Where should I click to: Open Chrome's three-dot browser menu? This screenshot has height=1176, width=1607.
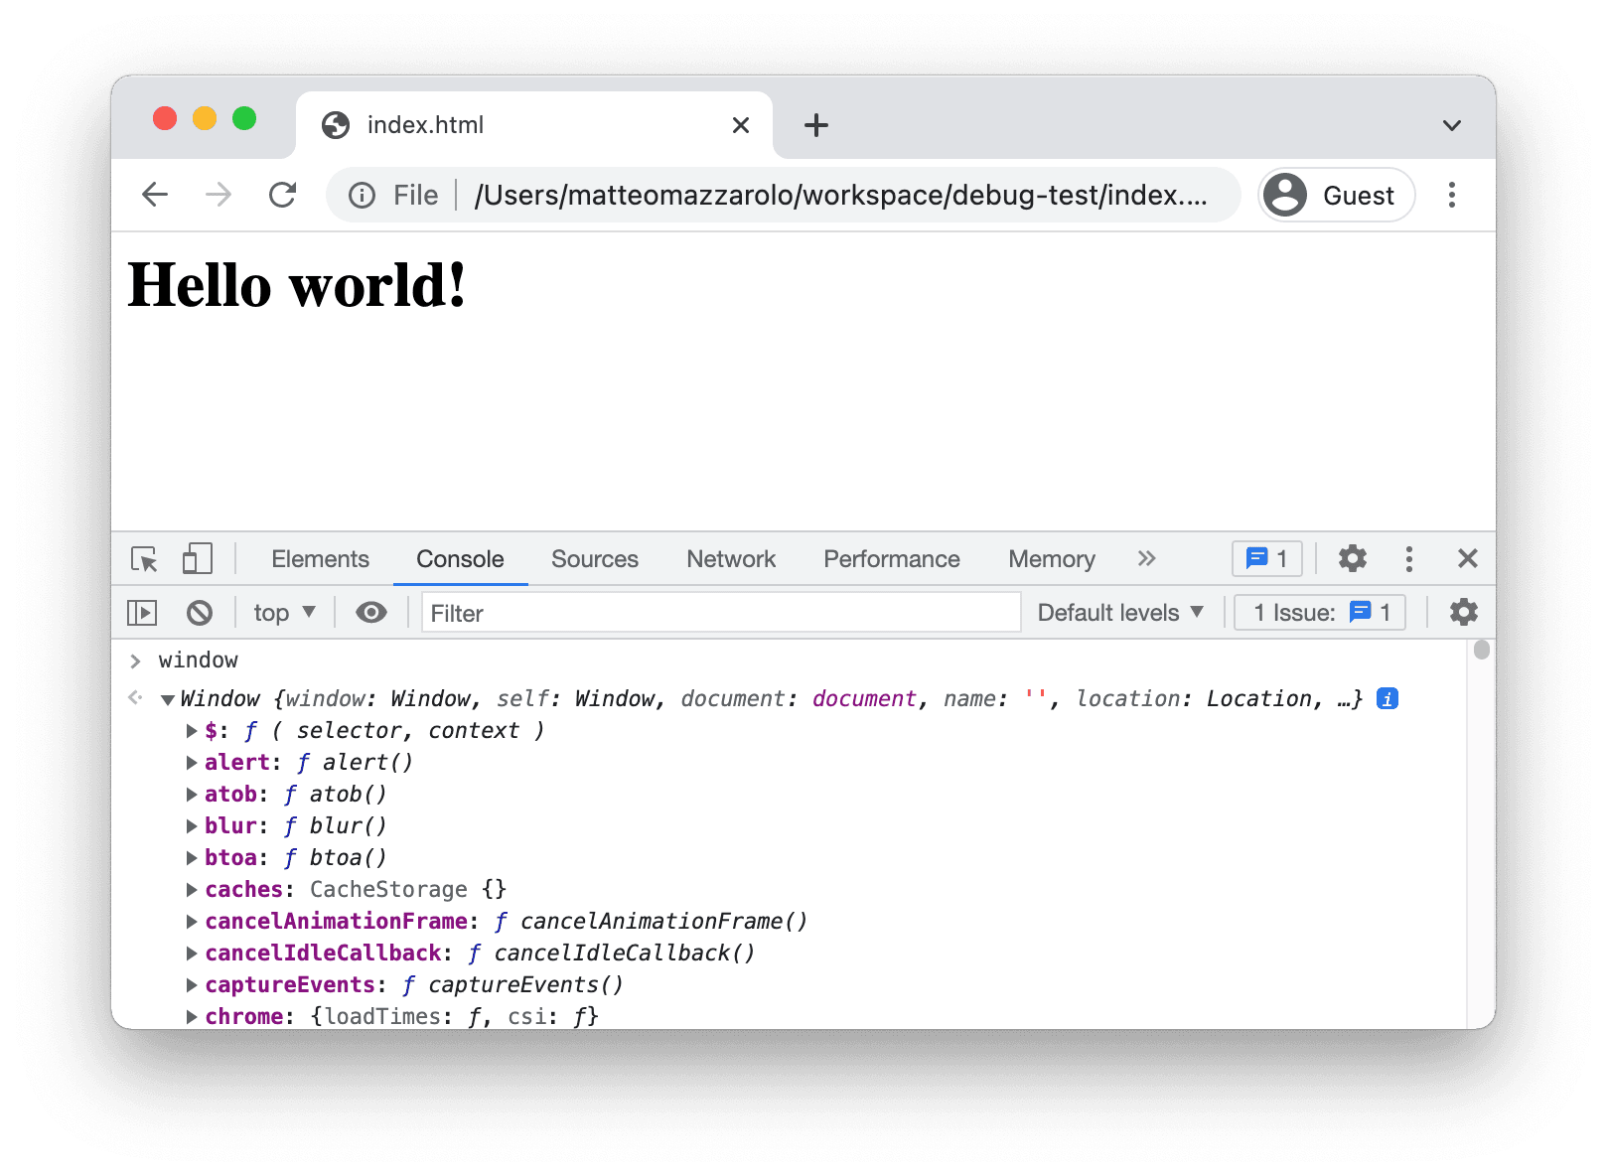click(1451, 195)
